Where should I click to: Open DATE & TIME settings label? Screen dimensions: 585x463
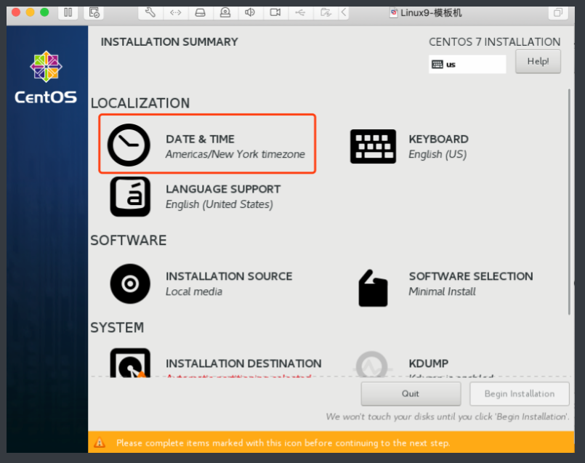click(201, 139)
